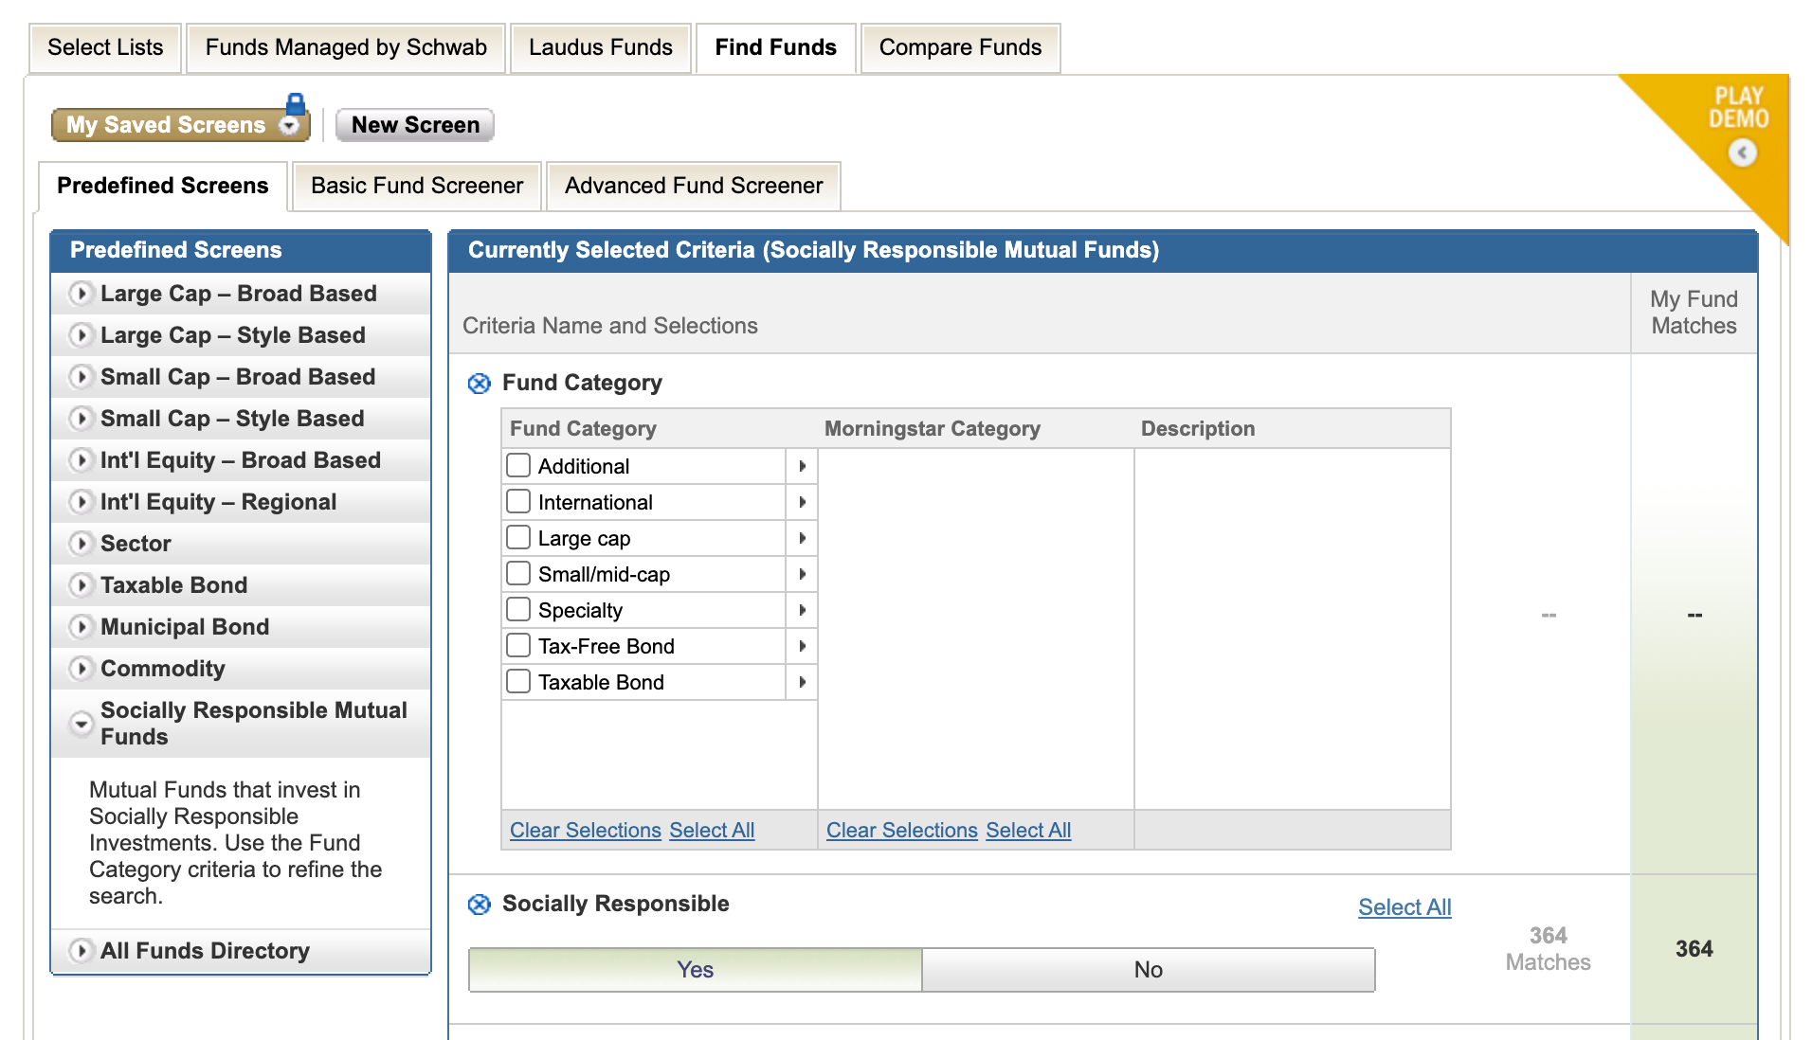The height and width of the screenshot is (1040, 1812).
Task: Collapse Socially Responsible Mutual Funds section
Action: point(82,724)
